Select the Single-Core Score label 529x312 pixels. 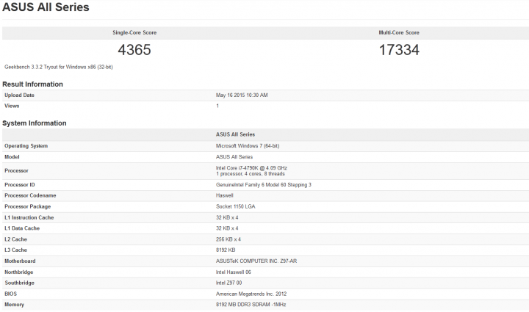[x=134, y=33]
